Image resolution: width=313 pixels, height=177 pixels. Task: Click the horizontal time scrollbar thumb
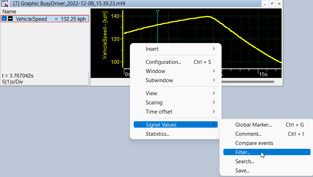pyautogui.click(x=248, y=82)
